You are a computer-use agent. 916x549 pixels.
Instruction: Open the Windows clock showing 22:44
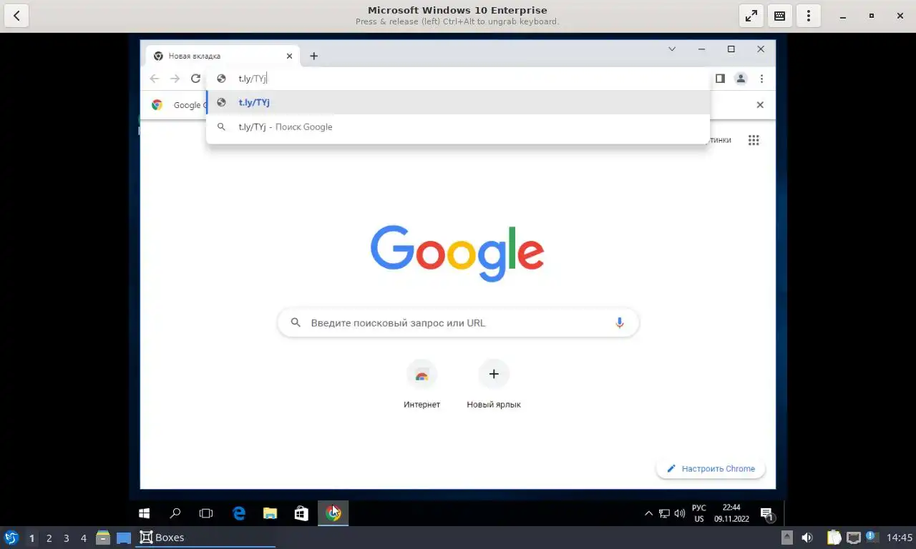coord(731,513)
